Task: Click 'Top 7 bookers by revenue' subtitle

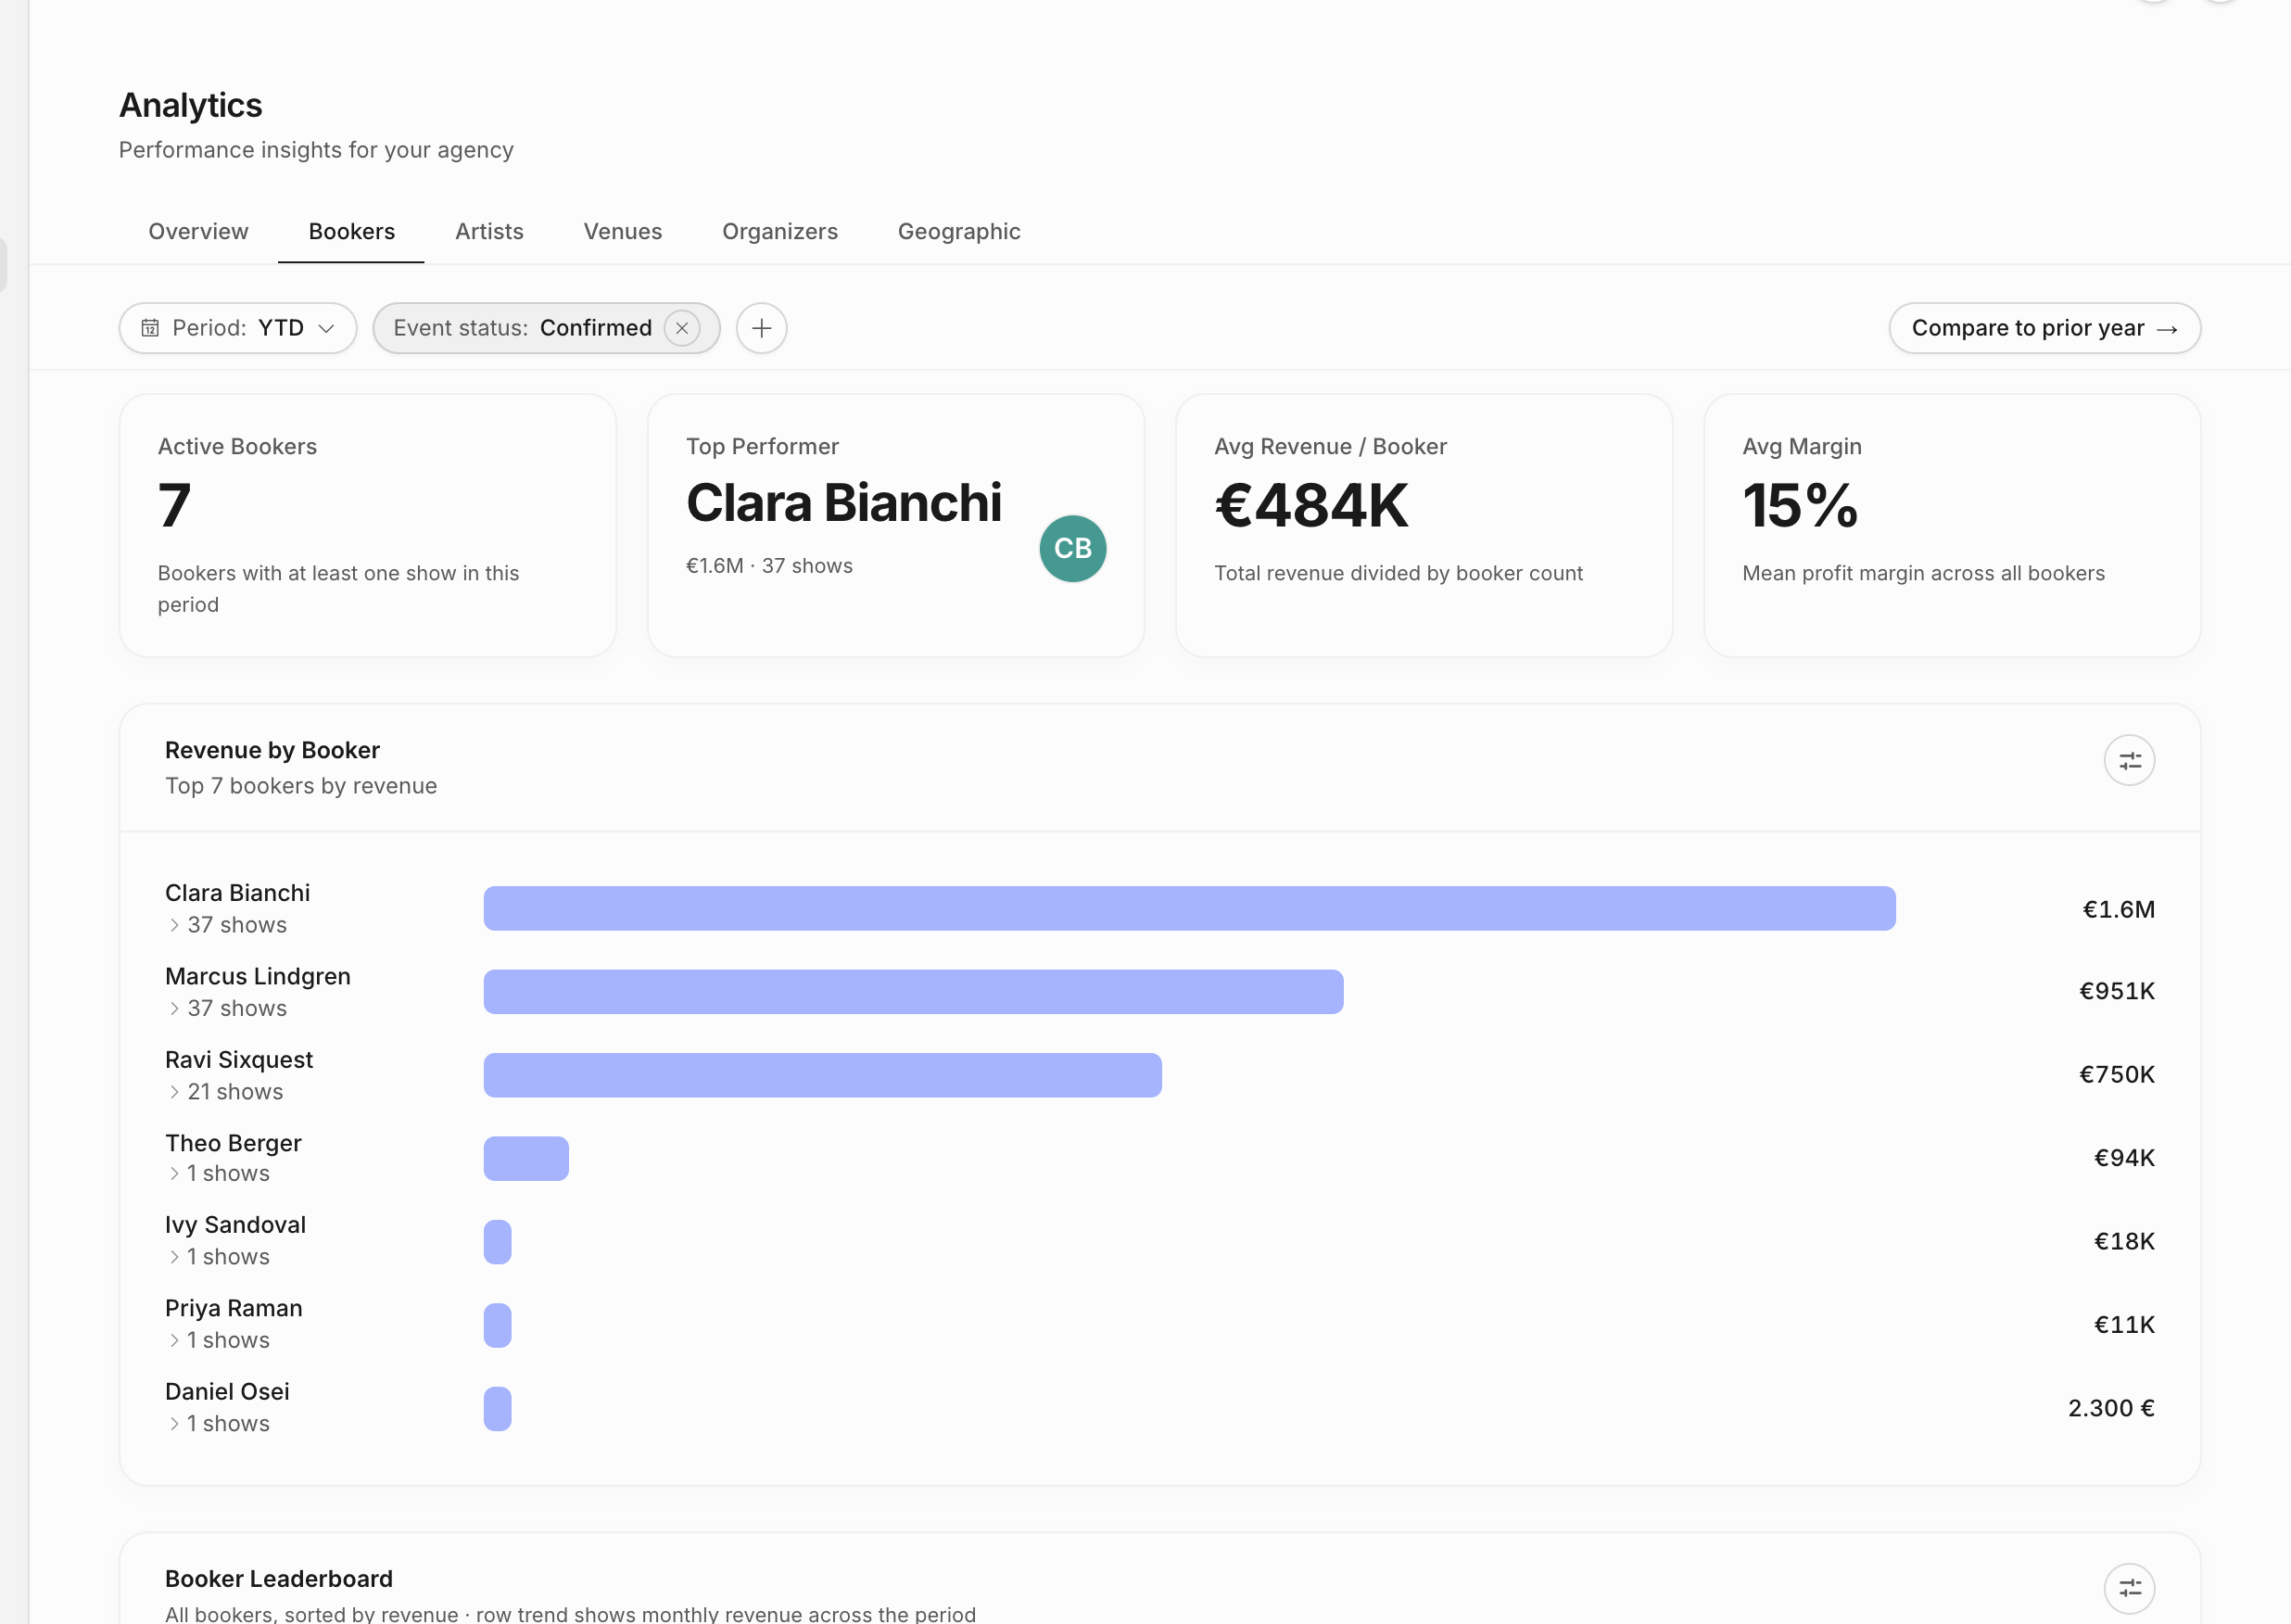Action: point(301,786)
